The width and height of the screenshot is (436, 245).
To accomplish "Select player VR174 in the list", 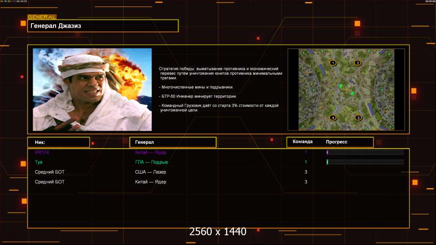I will point(42,152).
